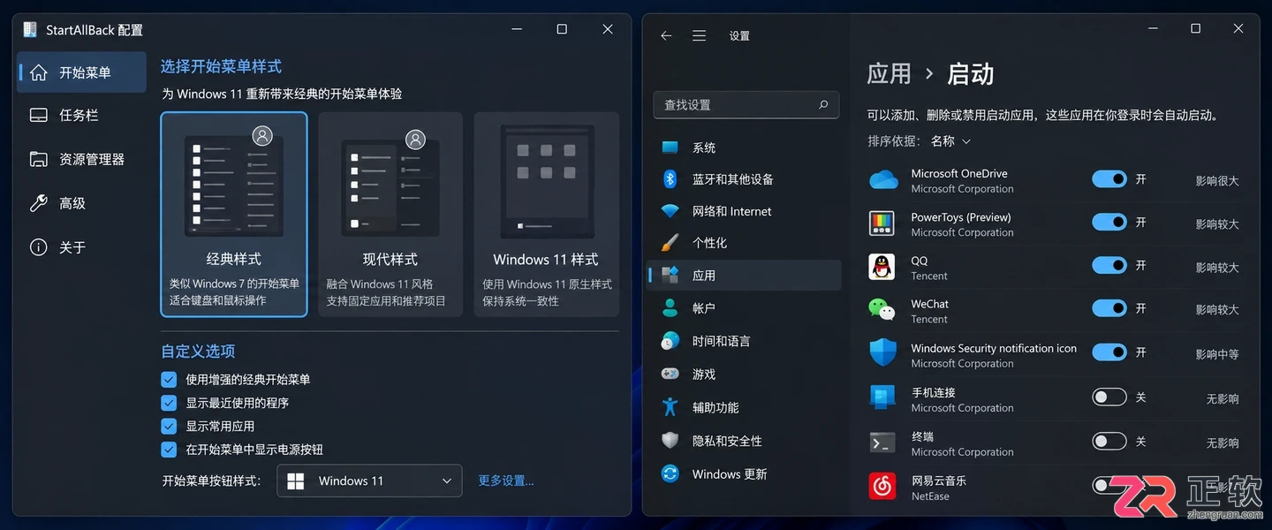The width and height of the screenshot is (1272, 530).
Task: Click the back arrow in Settings window
Action: (666, 36)
